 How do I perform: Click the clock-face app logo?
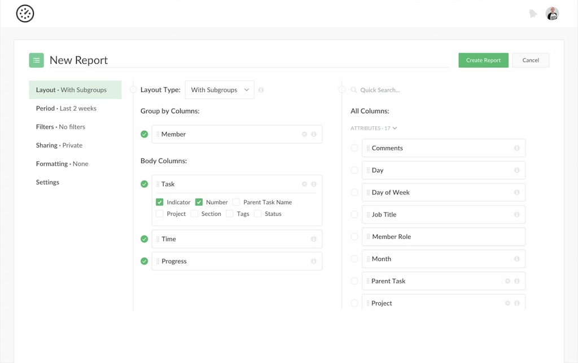(x=24, y=13)
